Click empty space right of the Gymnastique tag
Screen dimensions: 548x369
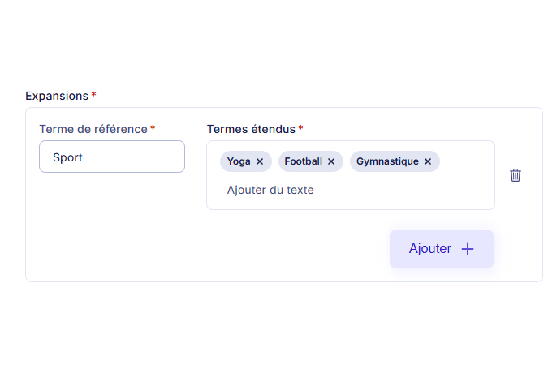466,161
